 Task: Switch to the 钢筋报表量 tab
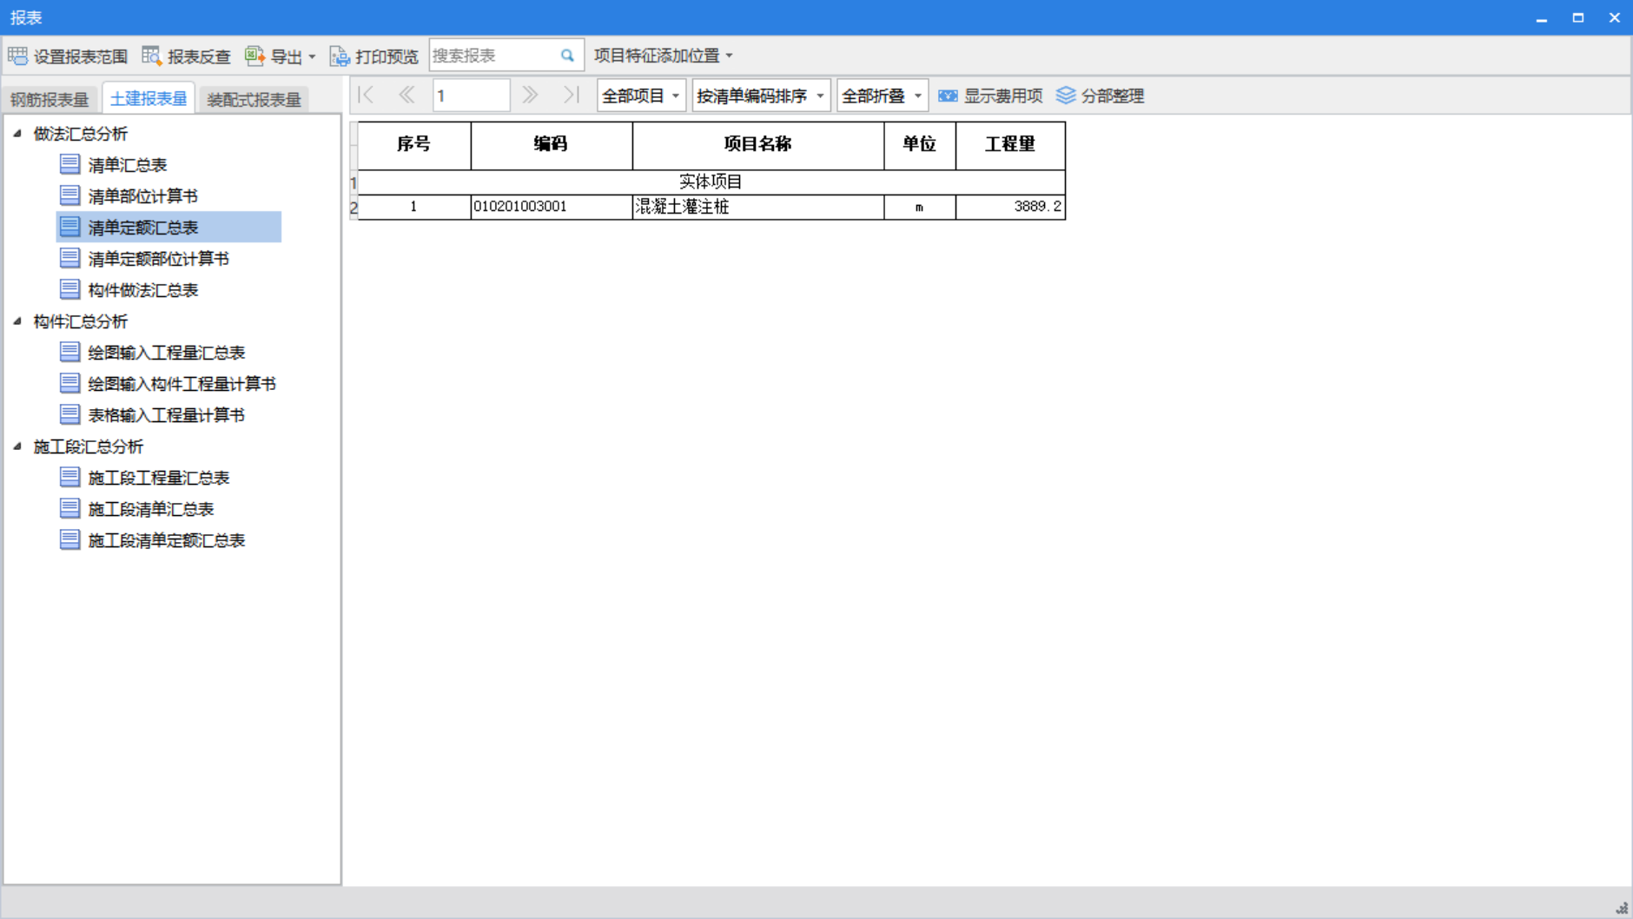(x=50, y=99)
